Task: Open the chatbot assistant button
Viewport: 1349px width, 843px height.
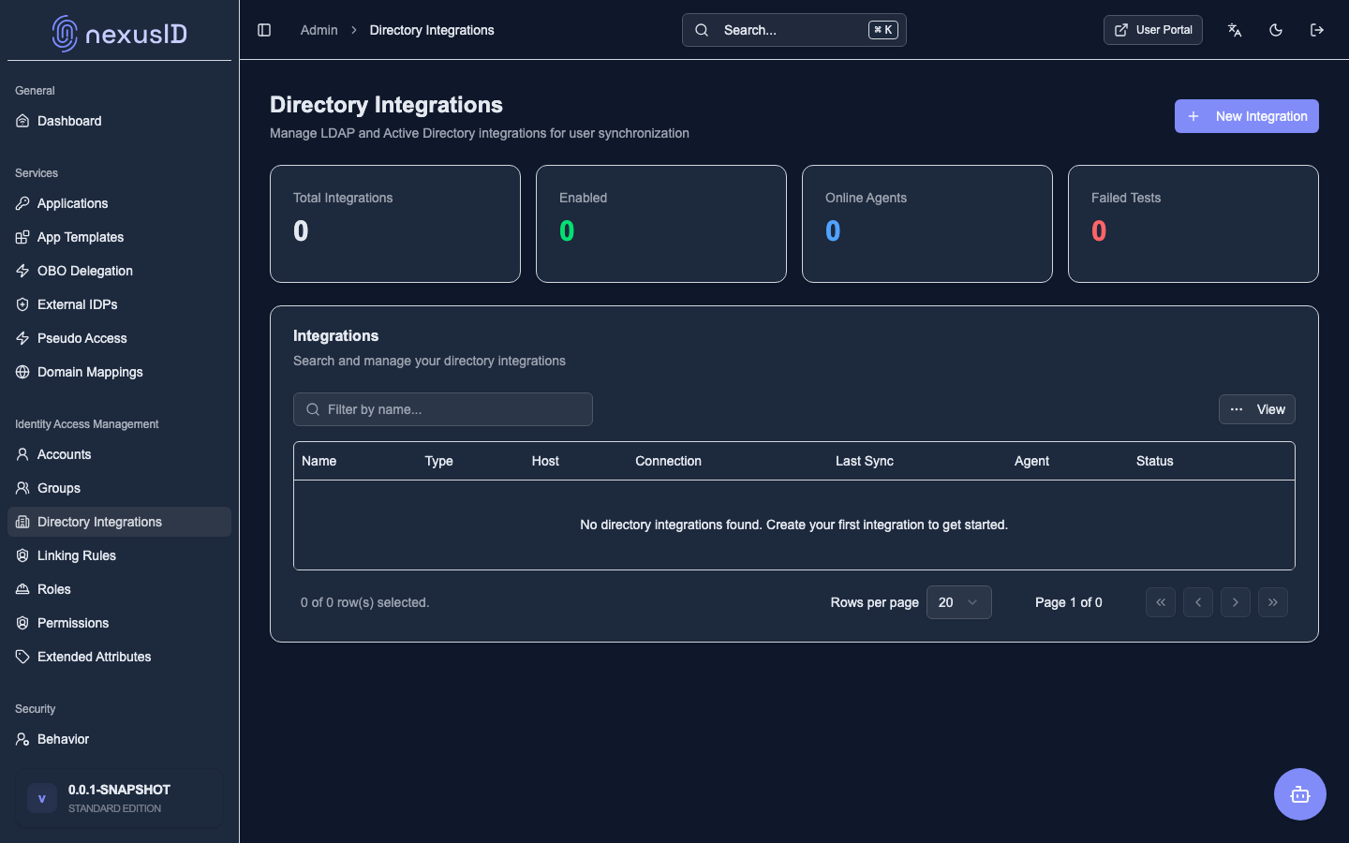Action: [1300, 794]
